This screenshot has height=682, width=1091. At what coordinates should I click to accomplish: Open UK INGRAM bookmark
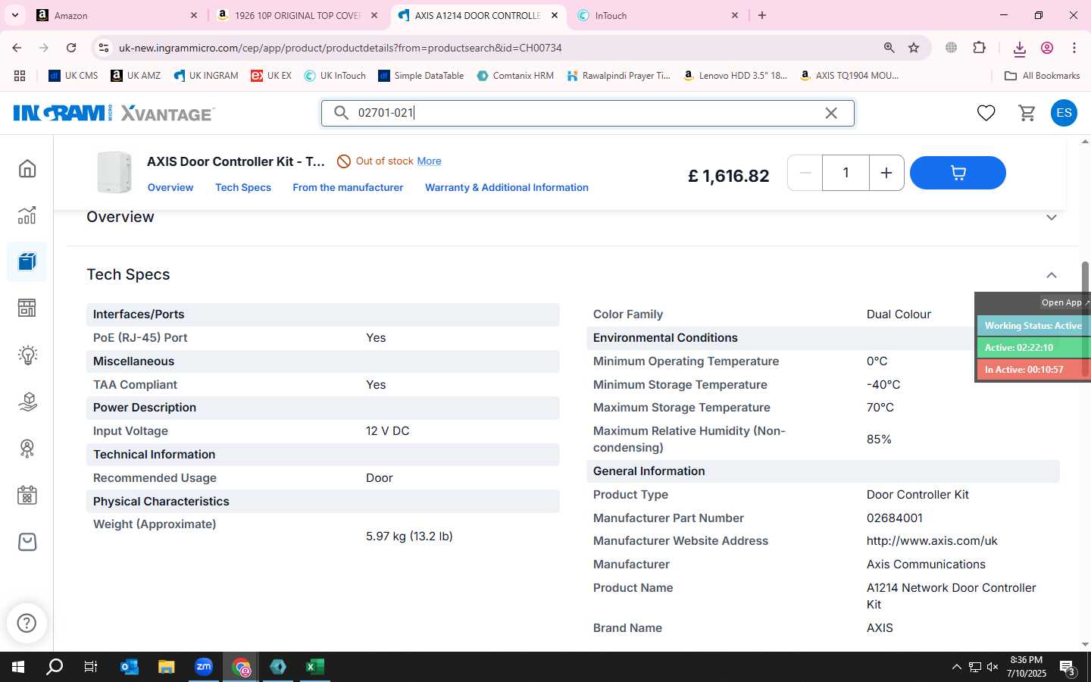205,76
